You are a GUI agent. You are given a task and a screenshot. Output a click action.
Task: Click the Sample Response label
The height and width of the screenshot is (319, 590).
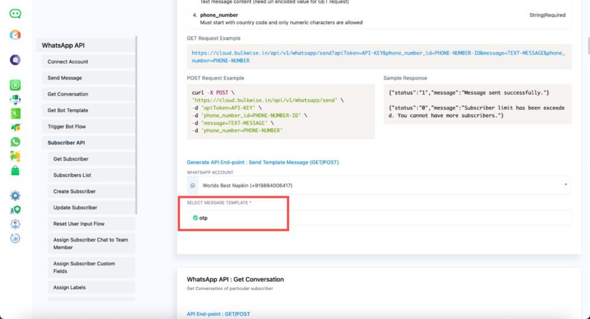click(x=405, y=78)
